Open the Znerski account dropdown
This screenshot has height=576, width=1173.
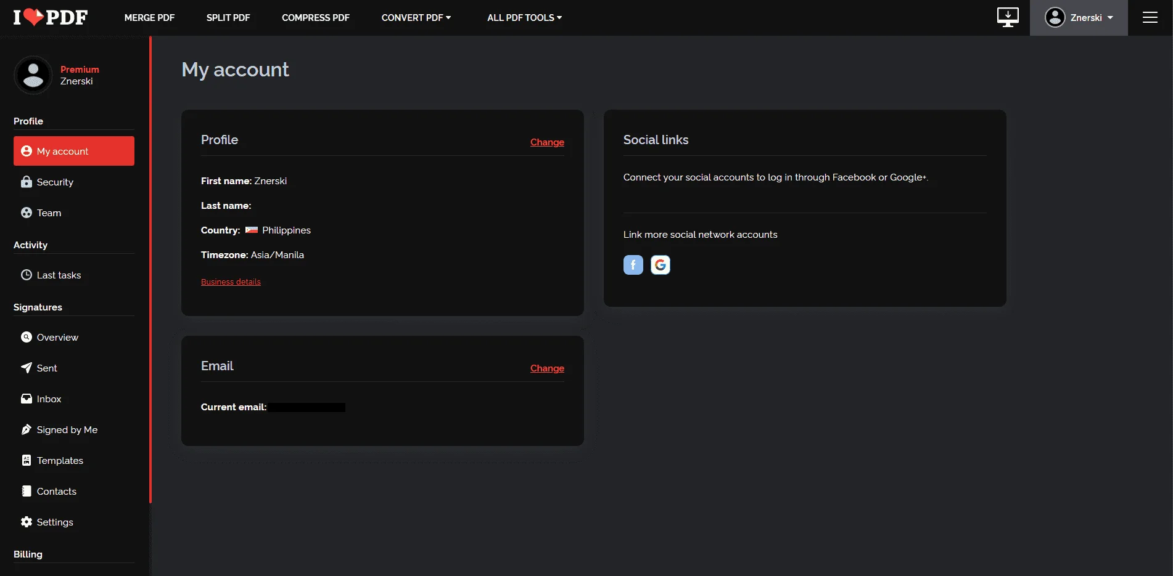(1079, 17)
